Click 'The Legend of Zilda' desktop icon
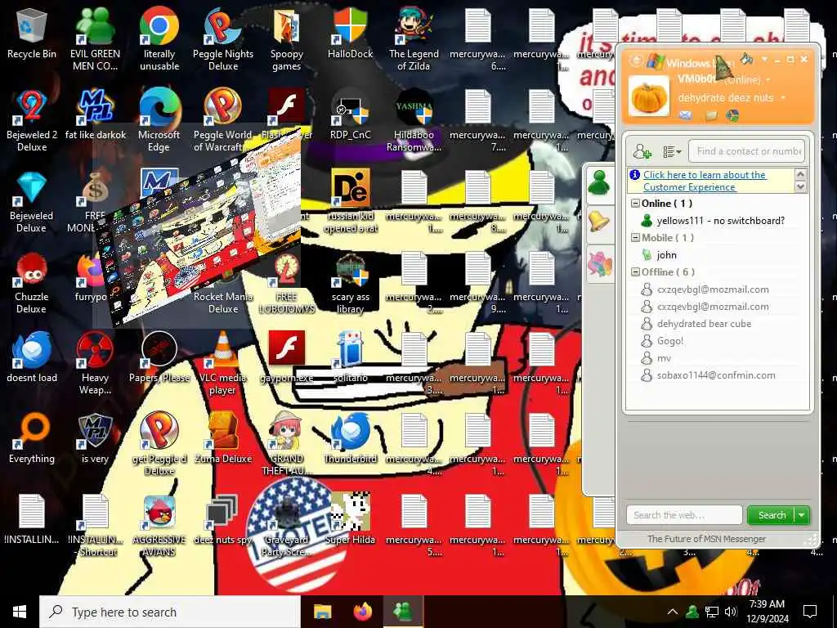Image resolution: width=837 pixels, height=628 pixels. 414,39
